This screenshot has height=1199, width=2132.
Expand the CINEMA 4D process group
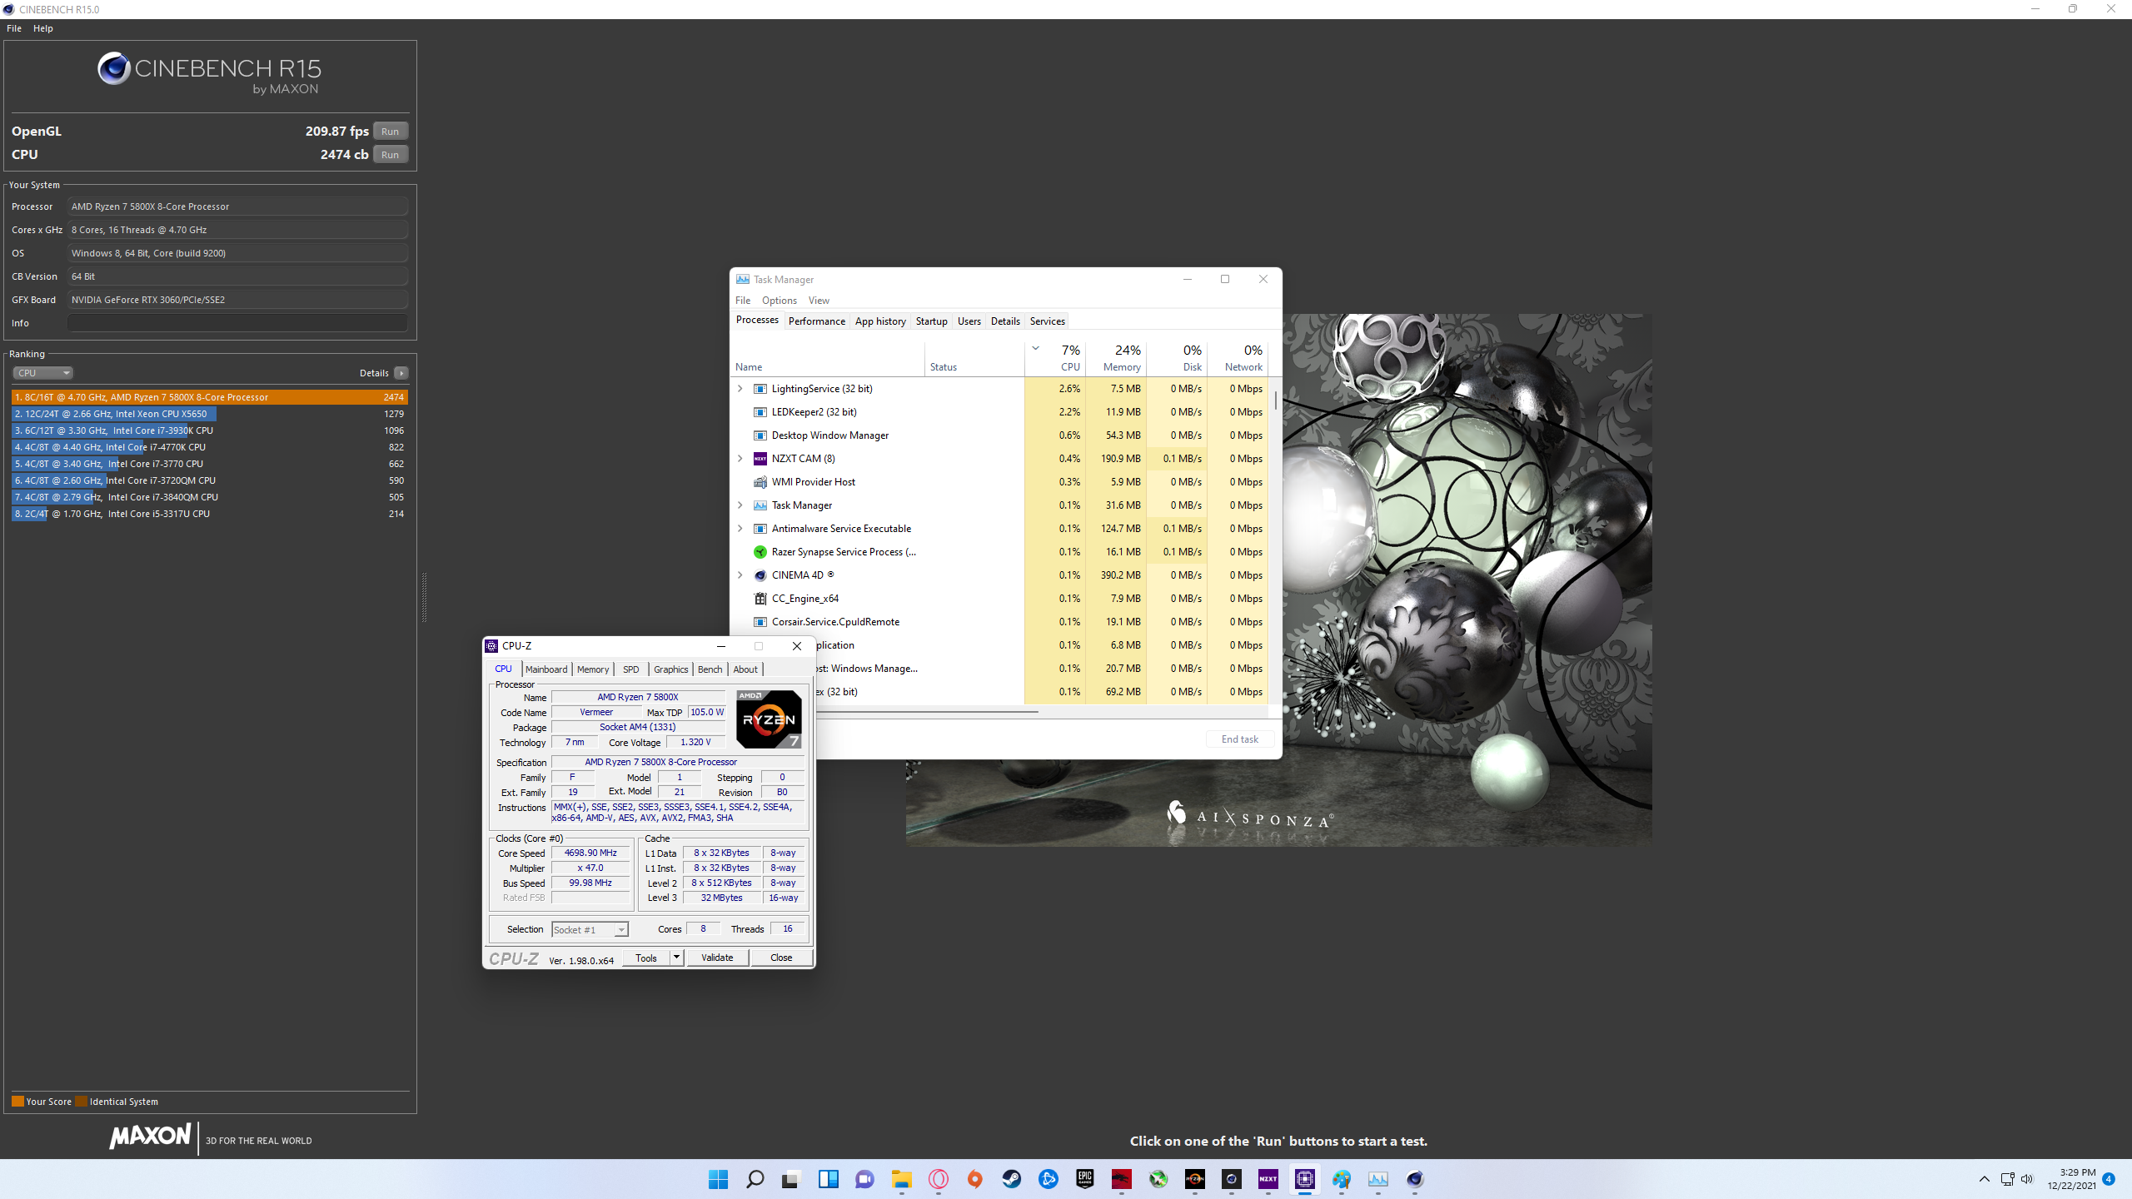point(740,575)
